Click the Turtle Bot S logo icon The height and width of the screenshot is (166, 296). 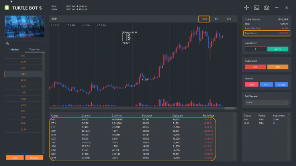[x=7, y=8]
